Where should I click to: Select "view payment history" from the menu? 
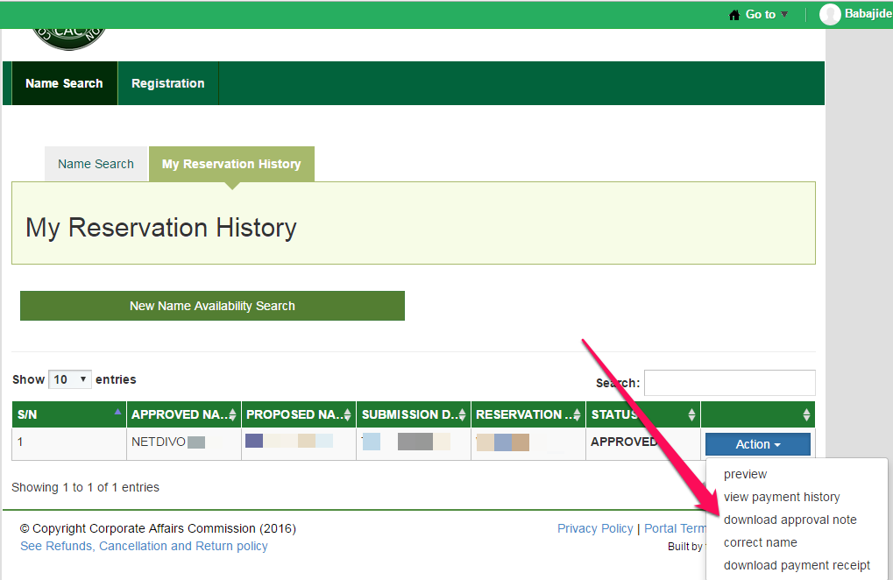coord(782,497)
